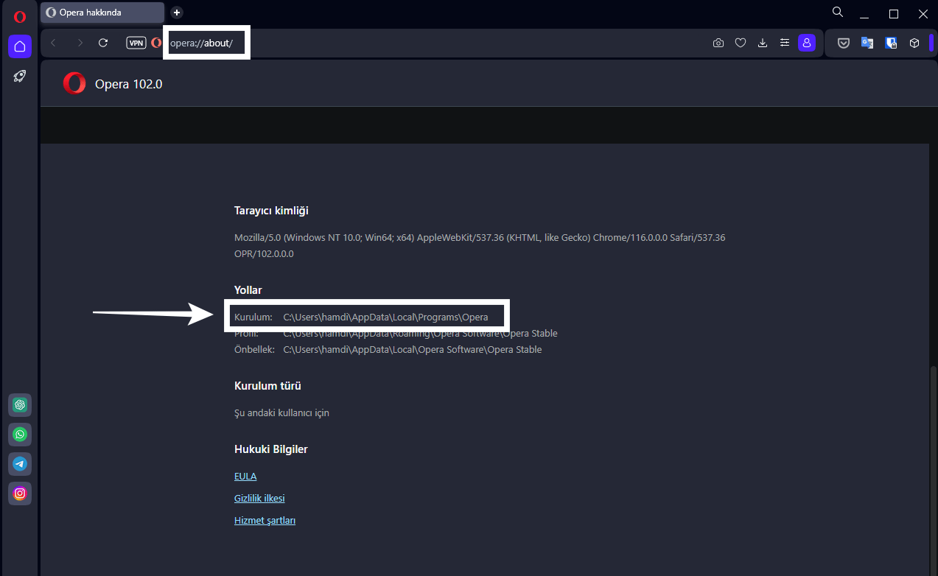Click the rocket icon in the sidebar
This screenshot has height=576, width=938.
click(20, 76)
